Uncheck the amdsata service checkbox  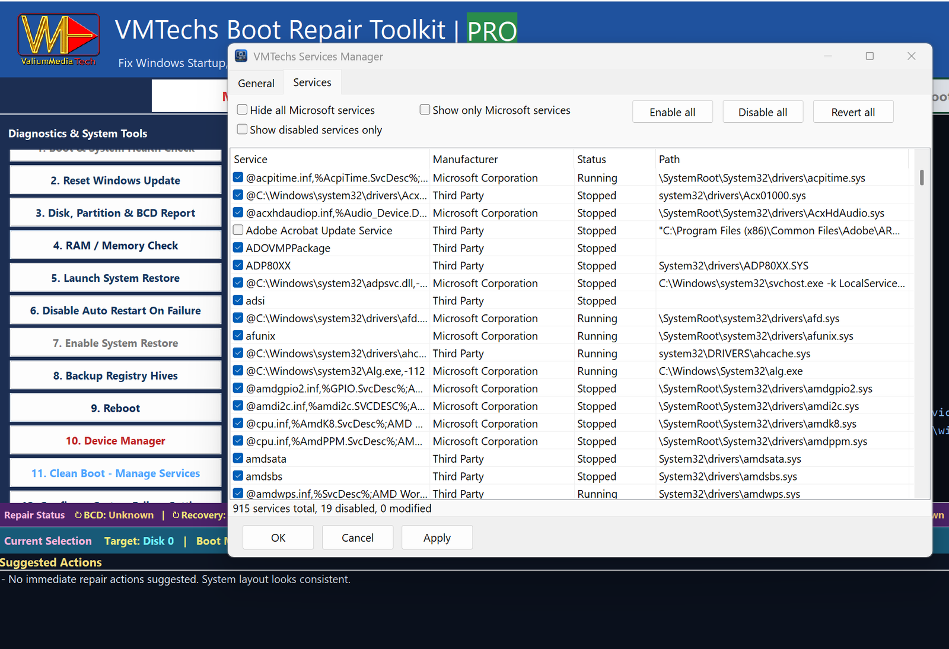click(x=238, y=459)
